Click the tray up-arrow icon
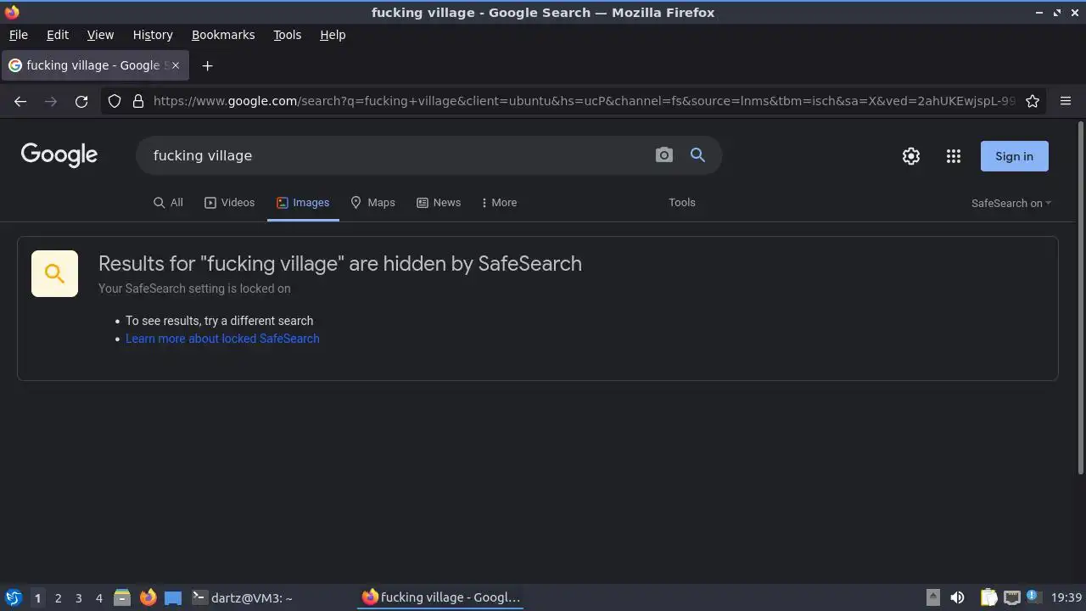1086x611 pixels. [932, 597]
